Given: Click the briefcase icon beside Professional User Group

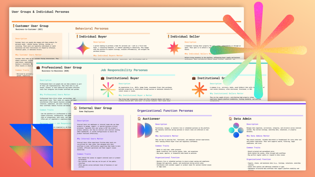Looking at the screenshot, I should tap(38, 67).
